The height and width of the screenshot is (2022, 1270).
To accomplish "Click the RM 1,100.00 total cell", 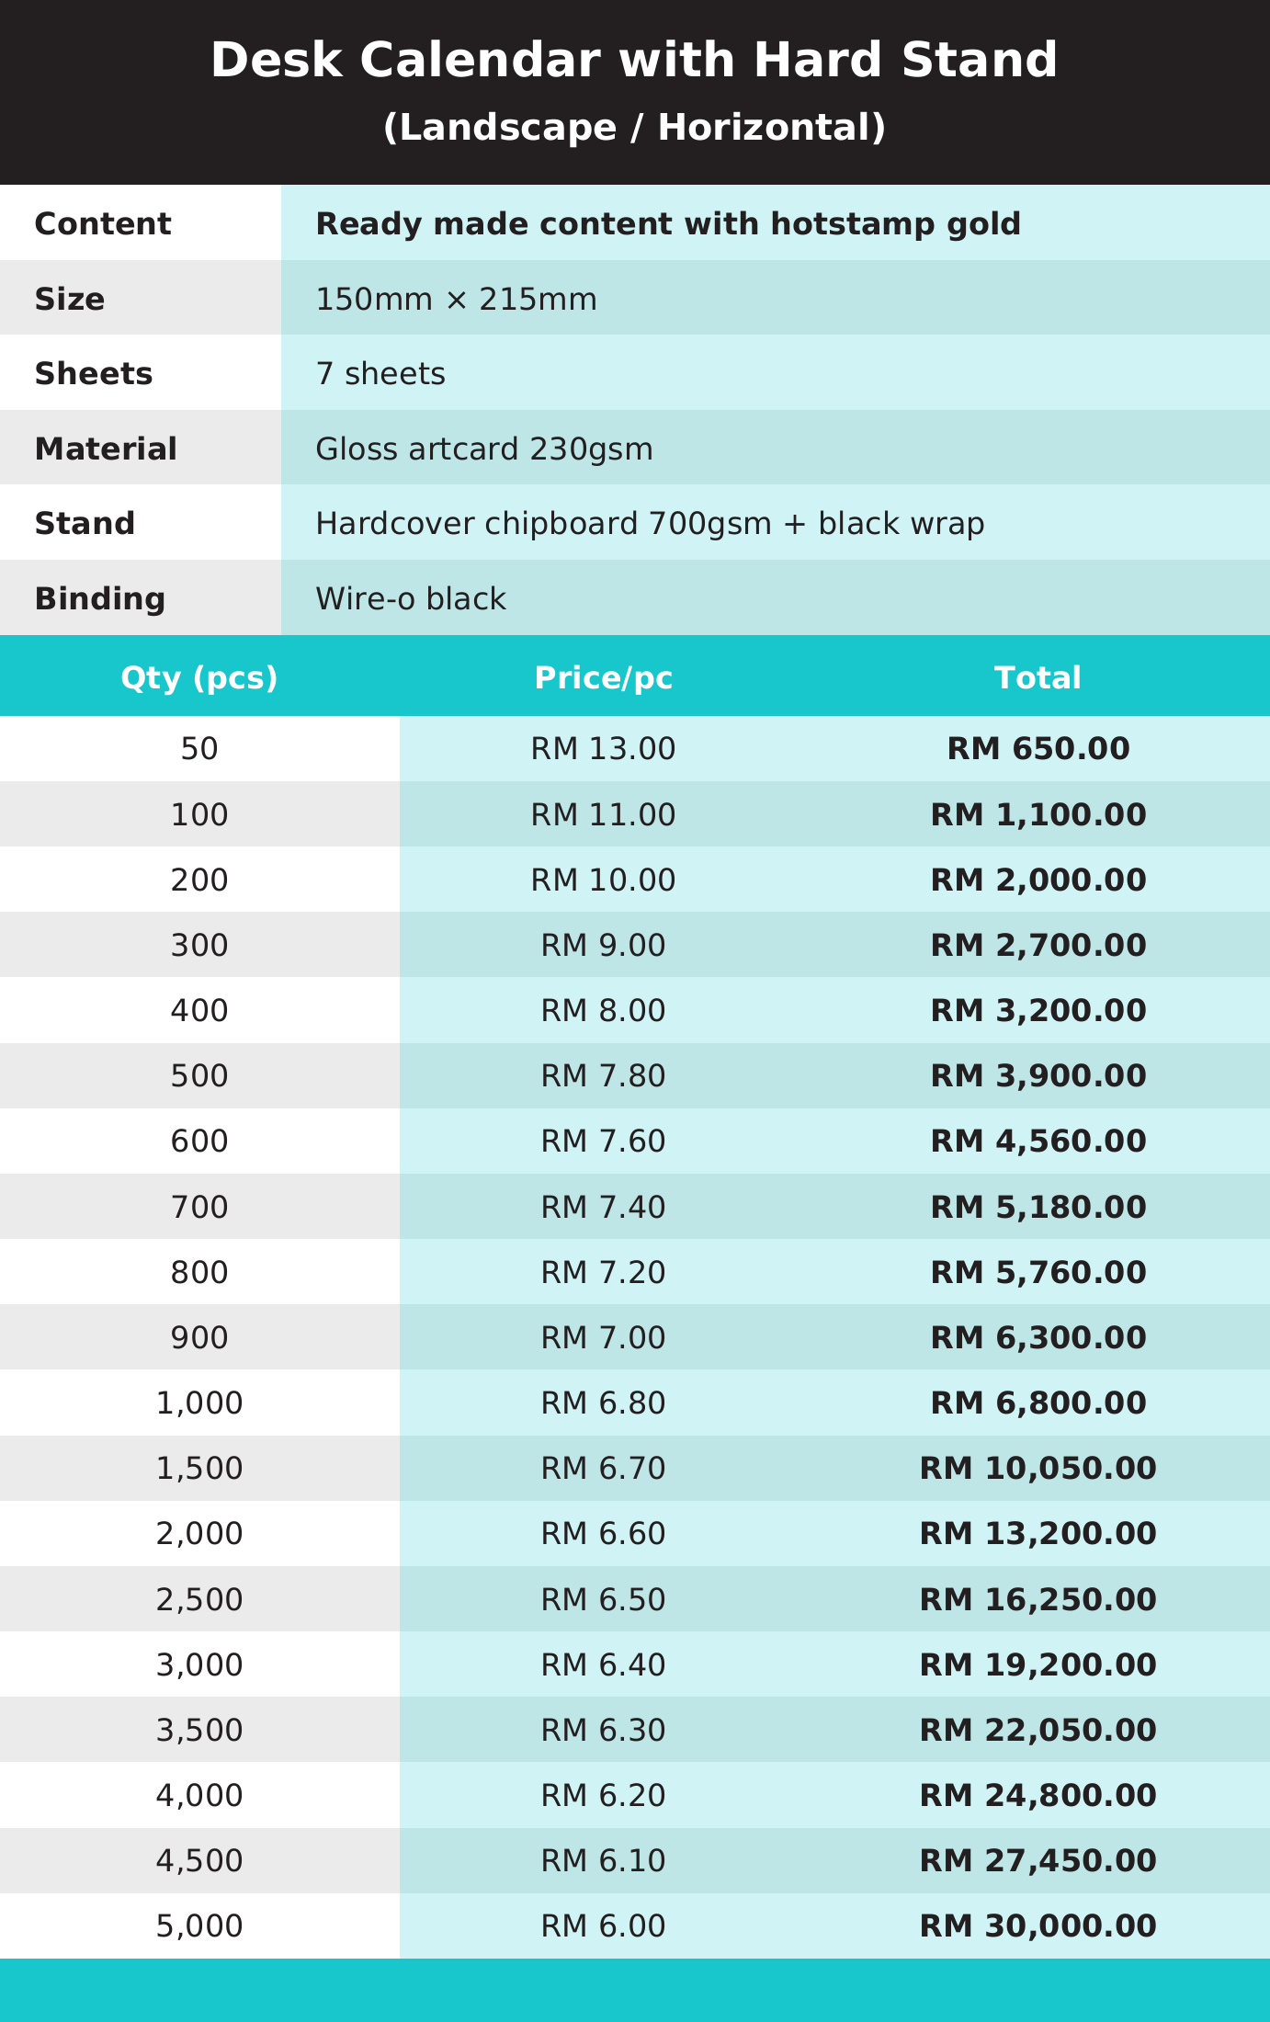I will pyautogui.click(x=1038, y=814).
